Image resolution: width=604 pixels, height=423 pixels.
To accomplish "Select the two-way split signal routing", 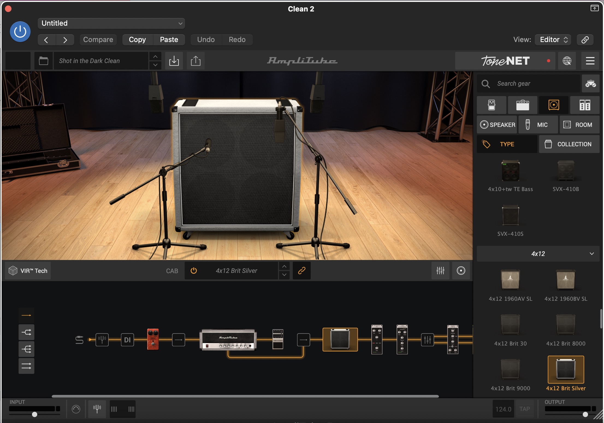I will pos(26,332).
